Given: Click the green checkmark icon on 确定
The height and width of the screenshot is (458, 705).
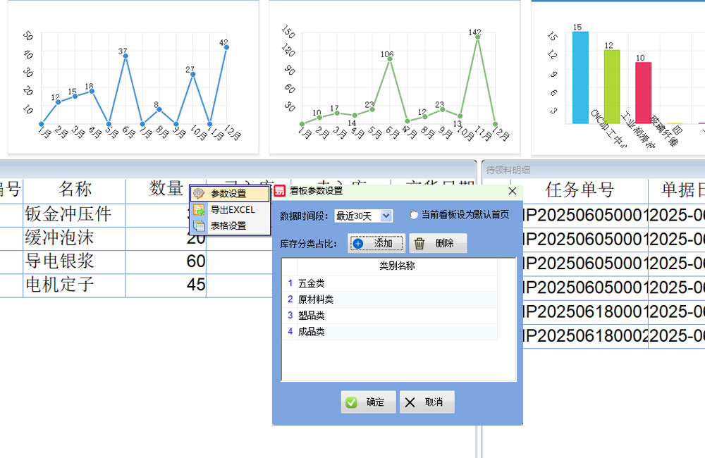Looking at the screenshot, I should (351, 402).
